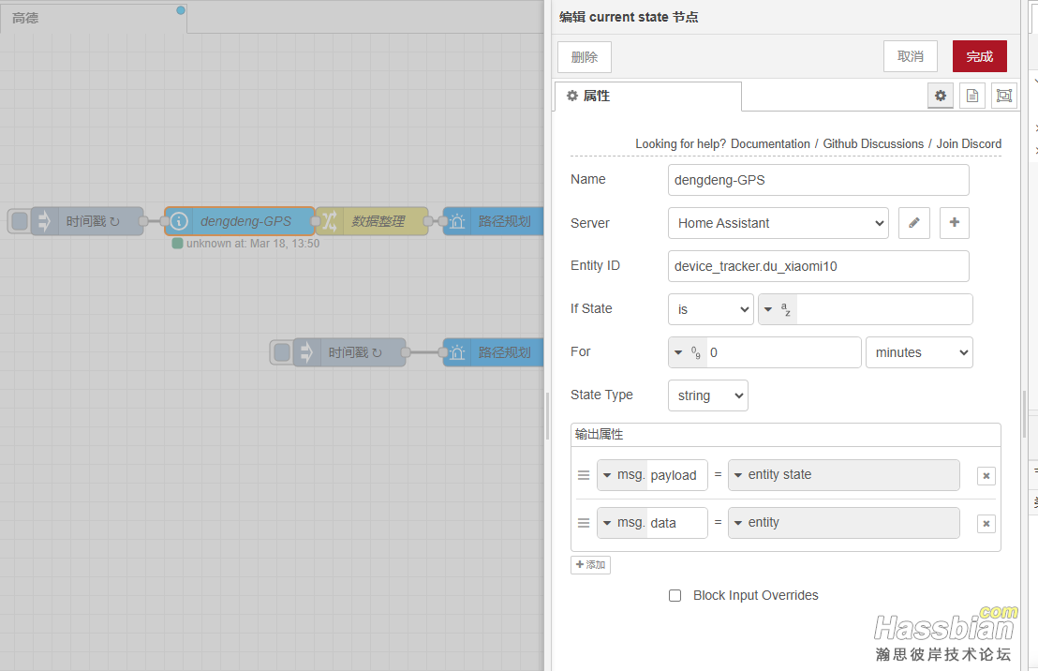The width and height of the screenshot is (1038, 671).
Task: Click the 输出属性 section header text
Action: coord(600,435)
